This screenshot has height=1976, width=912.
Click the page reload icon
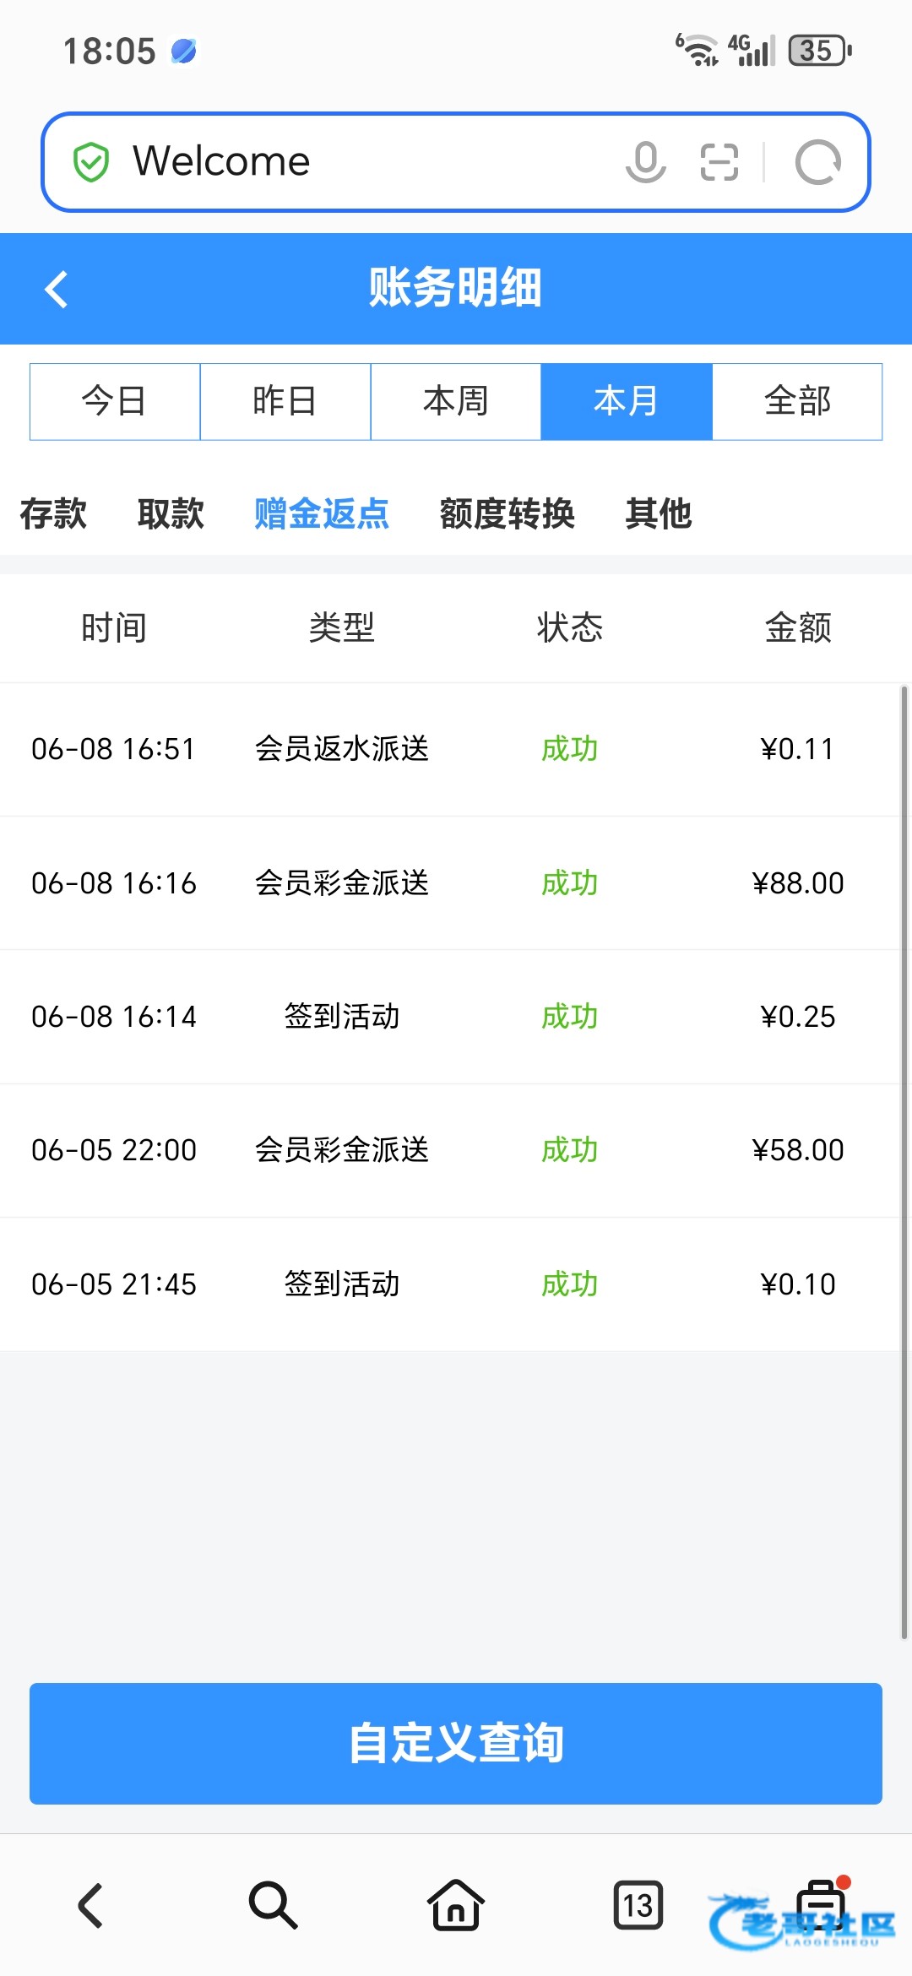tap(817, 162)
